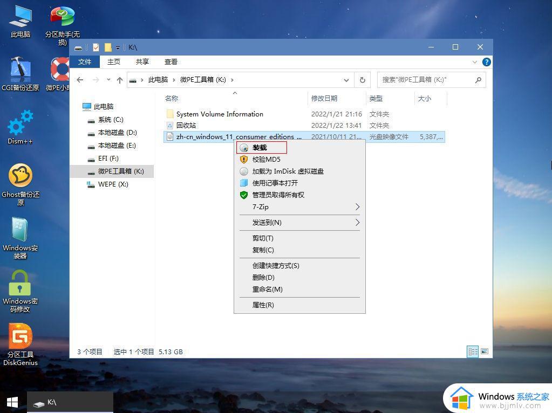Expand the address bar history dropdown
Screen dimensions: 552x413
tap(346, 80)
